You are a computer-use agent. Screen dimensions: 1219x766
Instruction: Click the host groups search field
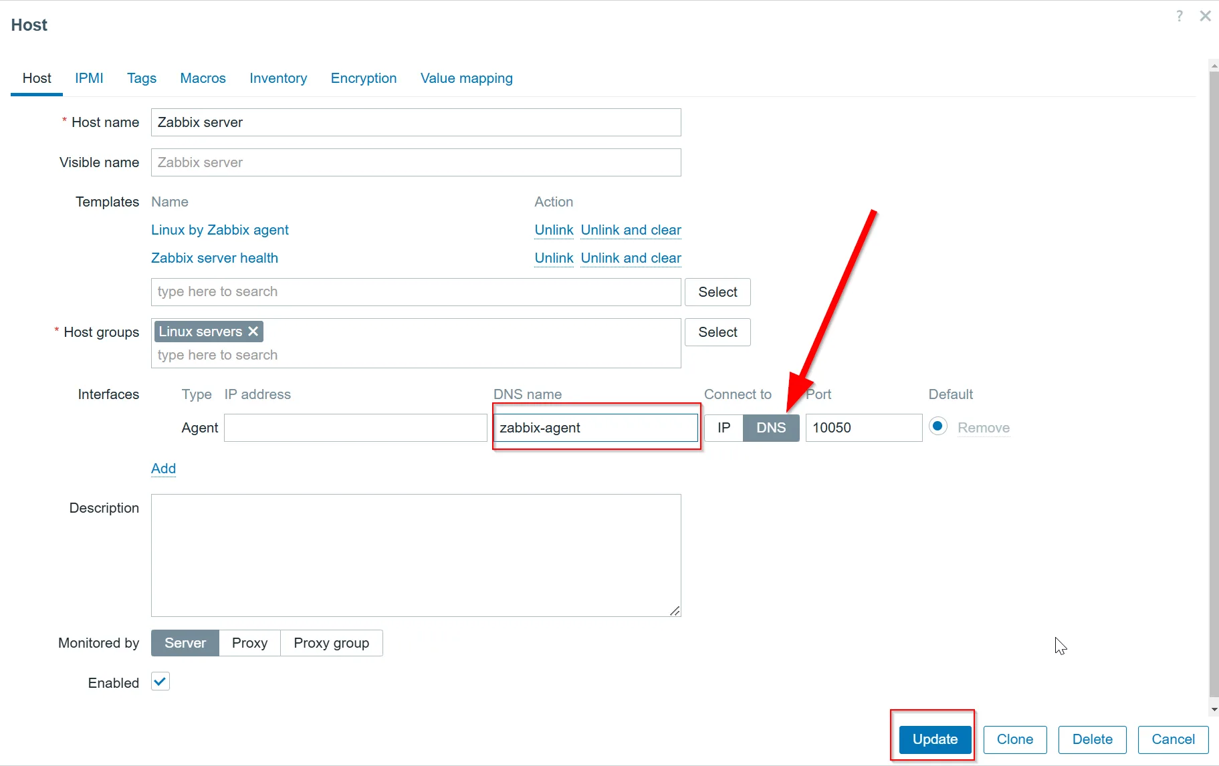416,355
